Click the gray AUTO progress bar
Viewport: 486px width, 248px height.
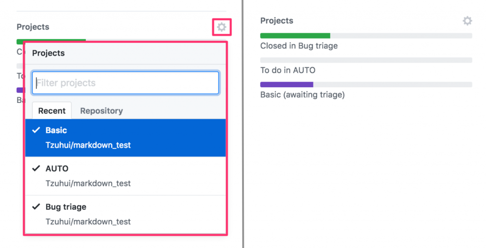click(x=365, y=60)
